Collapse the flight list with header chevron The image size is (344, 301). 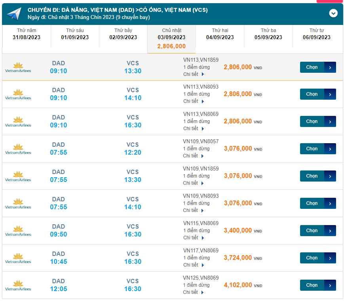pyautogui.click(x=333, y=13)
